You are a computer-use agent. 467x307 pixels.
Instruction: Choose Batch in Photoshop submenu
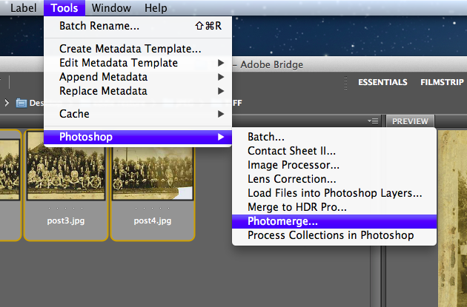334,137
